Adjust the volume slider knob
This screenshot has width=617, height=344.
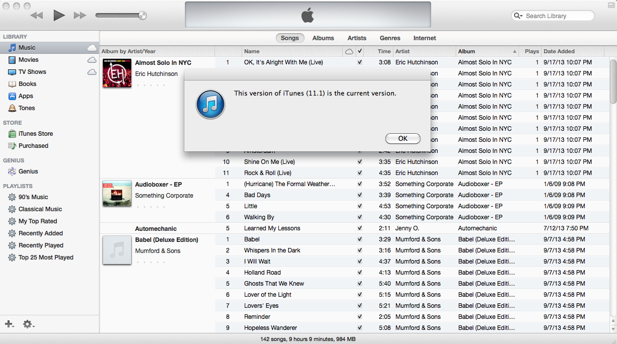pos(142,16)
